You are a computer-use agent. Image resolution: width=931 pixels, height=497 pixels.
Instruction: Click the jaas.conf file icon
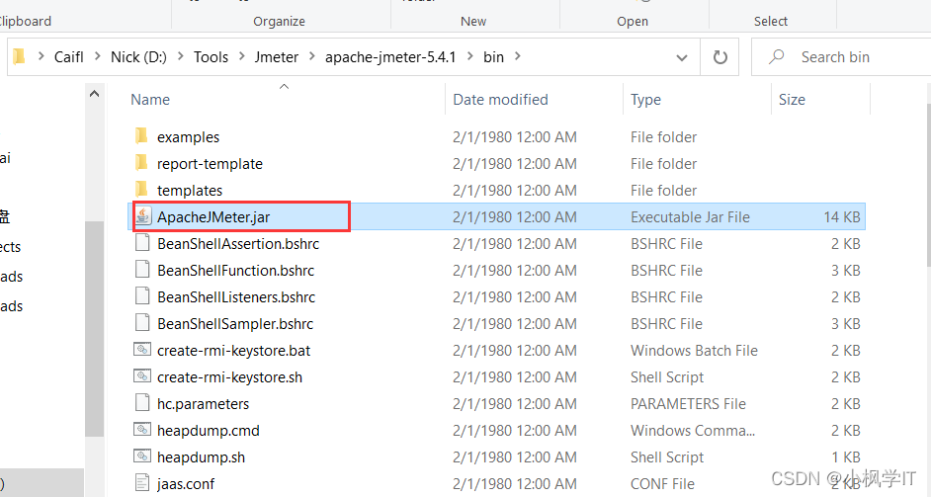point(142,483)
